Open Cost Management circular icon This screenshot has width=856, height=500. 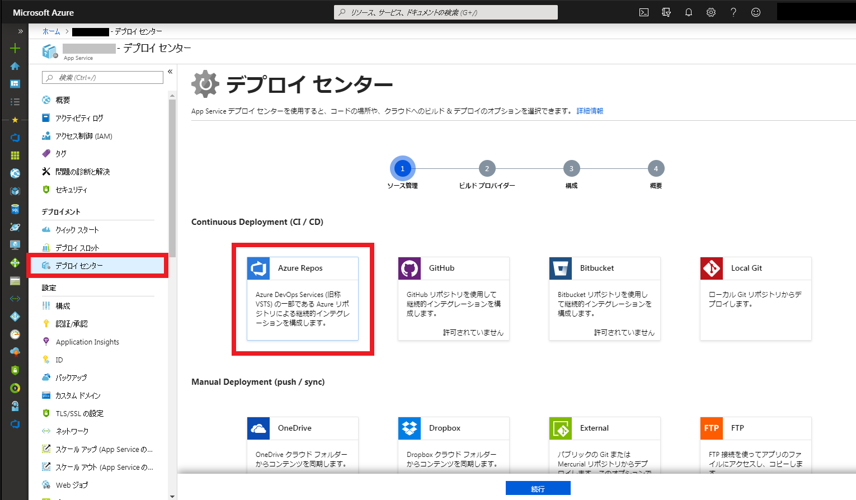pos(15,388)
